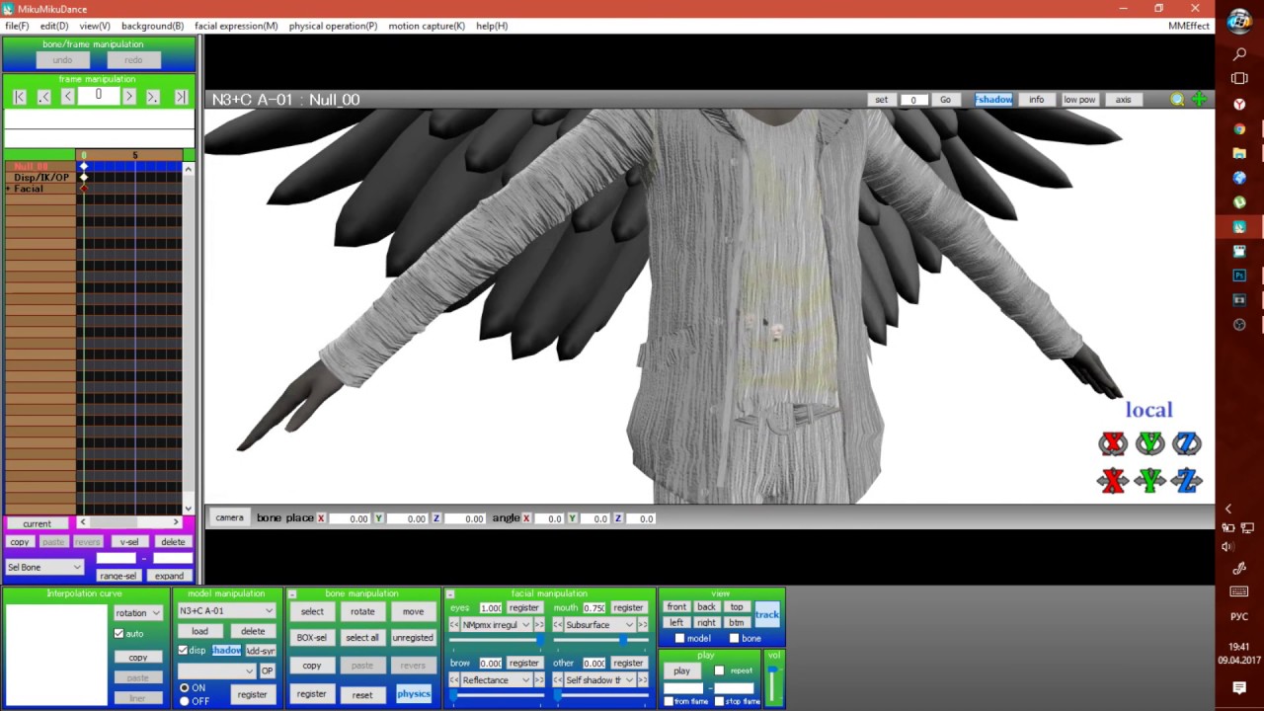
Task: Open Windows search on the taskbar
Action: coord(1239,54)
